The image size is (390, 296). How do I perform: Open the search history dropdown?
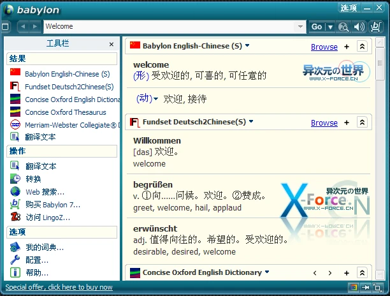pyautogui.click(x=300, y=26)
